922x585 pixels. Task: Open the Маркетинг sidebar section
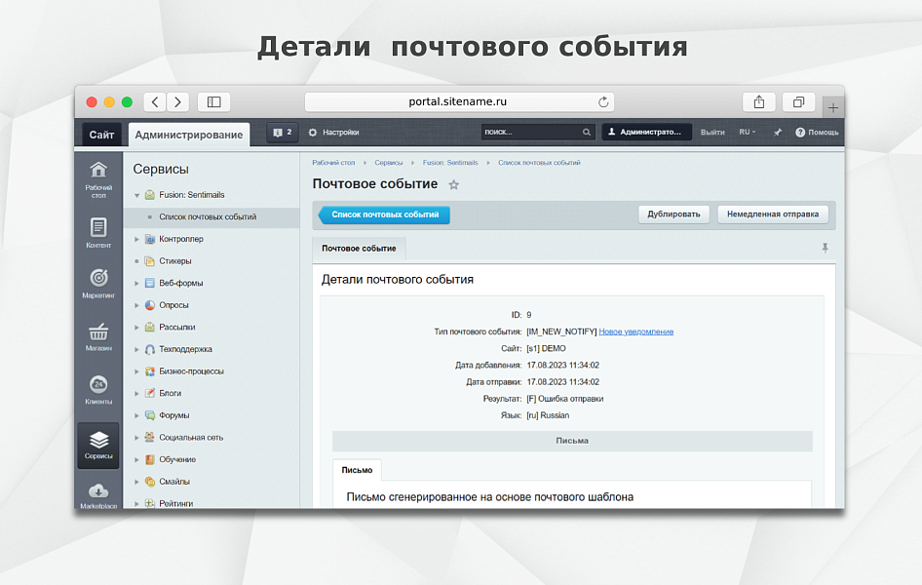coord(98,279)
